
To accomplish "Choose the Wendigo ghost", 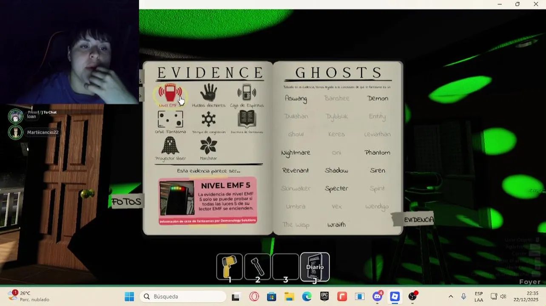I will click(x=377, y=206).
